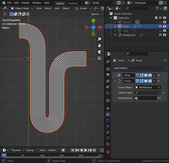Select NurbsCurve in the outliner

[x=129, y=35]
